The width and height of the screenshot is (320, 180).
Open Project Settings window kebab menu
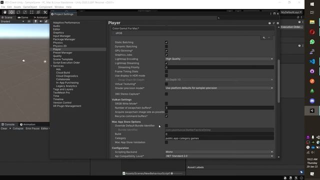coord(271,13)
